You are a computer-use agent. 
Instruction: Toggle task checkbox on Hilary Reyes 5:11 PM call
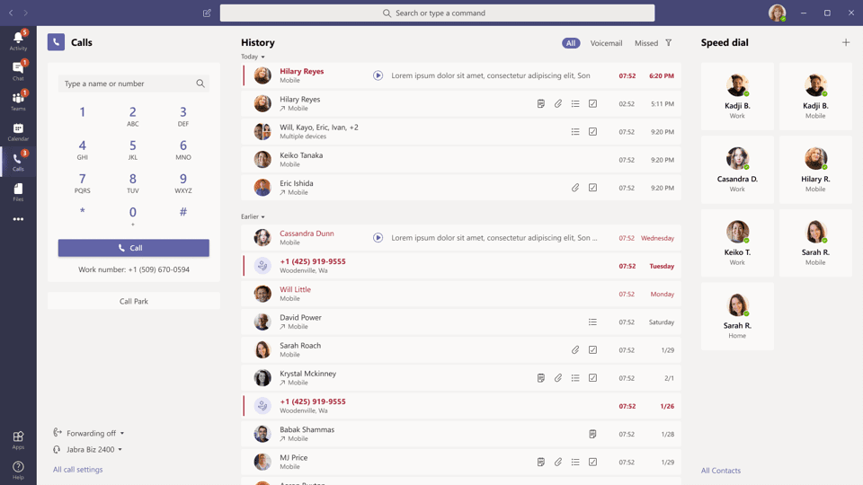pos(592,103)
